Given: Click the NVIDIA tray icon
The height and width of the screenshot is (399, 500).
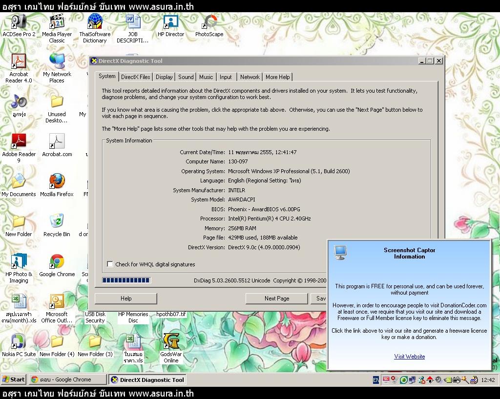Looking at the screenshot, I should coord(448,380).
